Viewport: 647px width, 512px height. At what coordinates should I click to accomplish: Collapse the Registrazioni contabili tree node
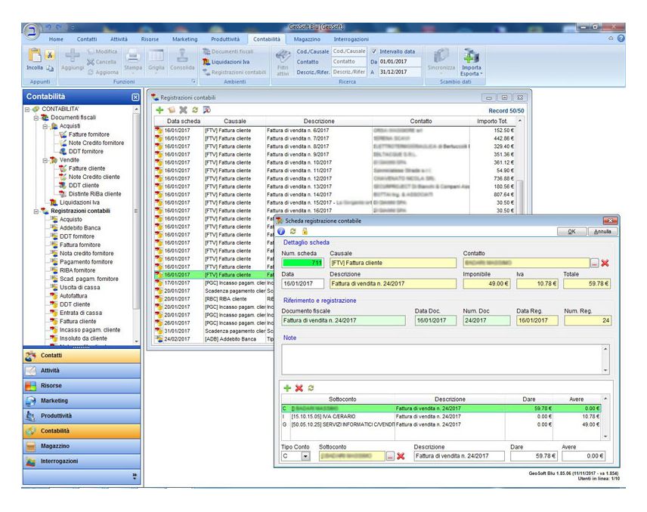tap(36, 211)
